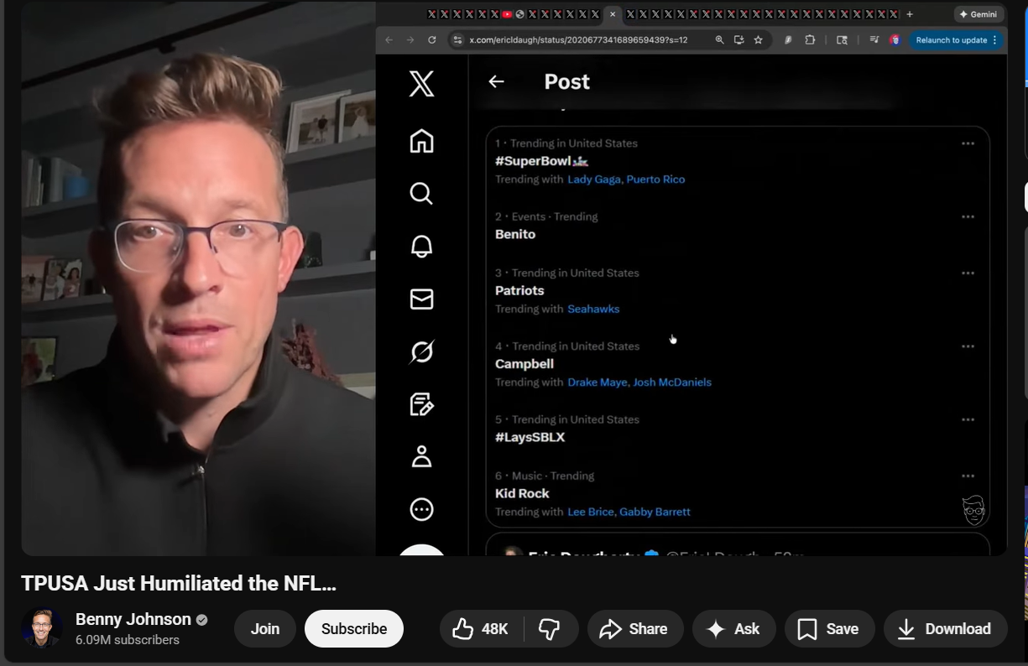
Task: Expand the More circle menu in sidebar
Action: click(x=421, y=509)
